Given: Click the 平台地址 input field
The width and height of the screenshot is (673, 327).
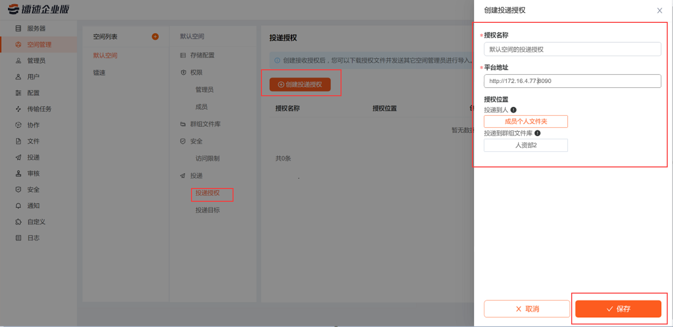Looking at the screenshot, I should [572, 81].
